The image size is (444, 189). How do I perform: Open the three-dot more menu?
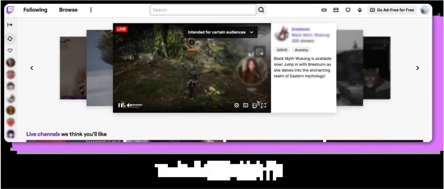coord(91,10)
